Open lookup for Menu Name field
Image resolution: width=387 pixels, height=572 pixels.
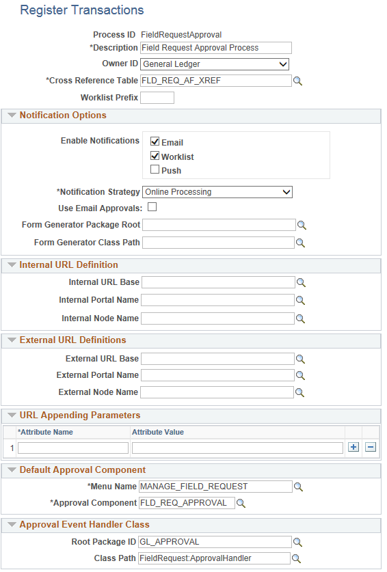pyautogui.click(x=298, y=487)
